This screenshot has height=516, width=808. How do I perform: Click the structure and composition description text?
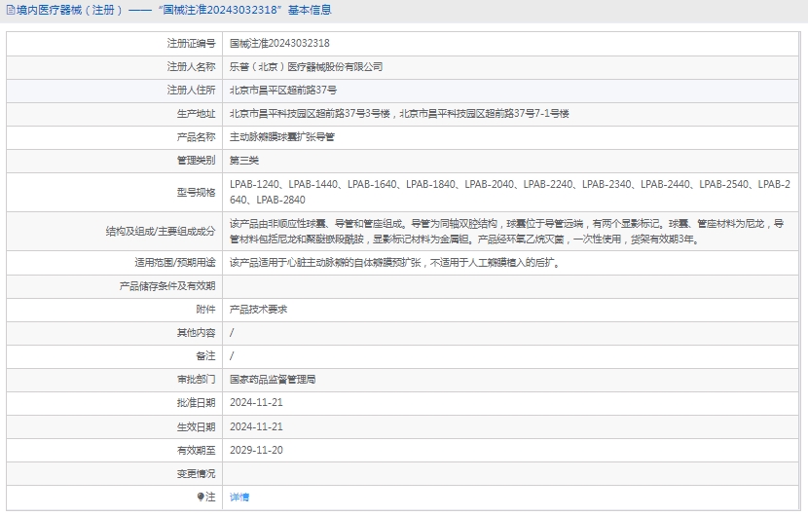click(x=506, y=231)
